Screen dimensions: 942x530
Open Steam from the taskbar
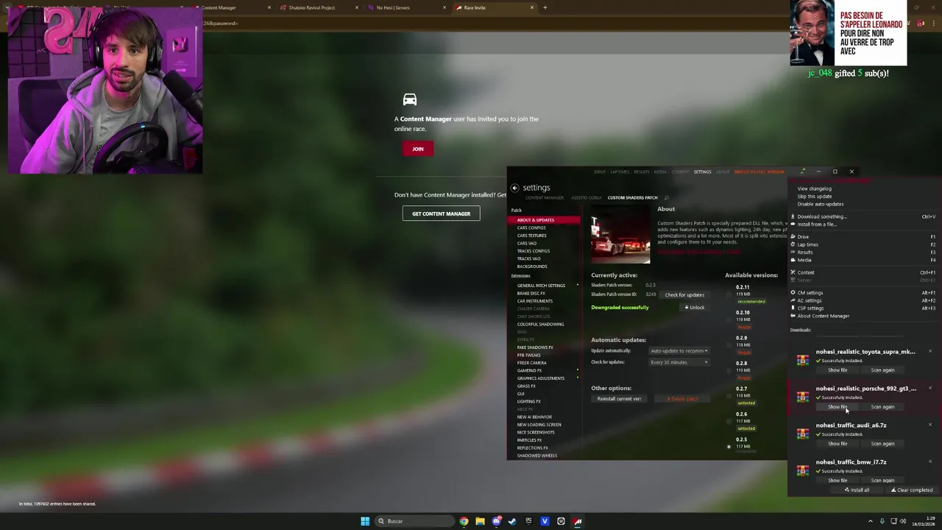(x=512, y=521)
